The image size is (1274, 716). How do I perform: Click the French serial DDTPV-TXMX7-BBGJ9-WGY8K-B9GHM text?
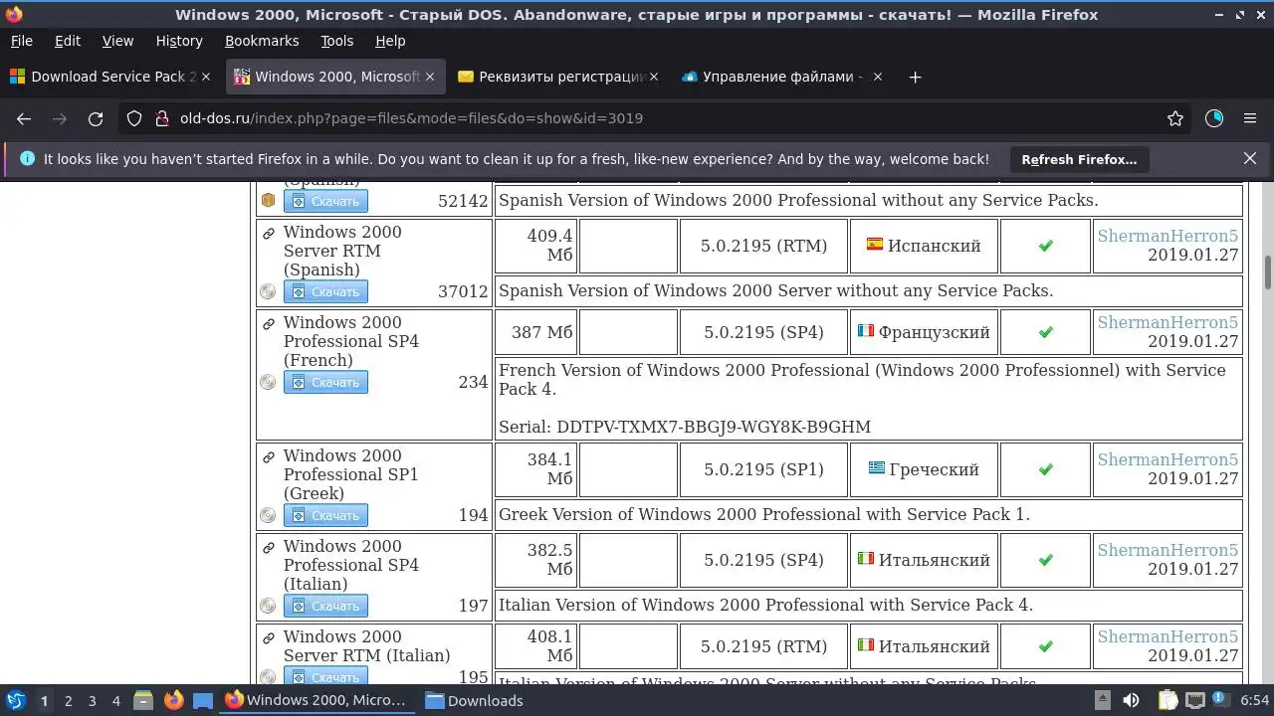(714, 427)
